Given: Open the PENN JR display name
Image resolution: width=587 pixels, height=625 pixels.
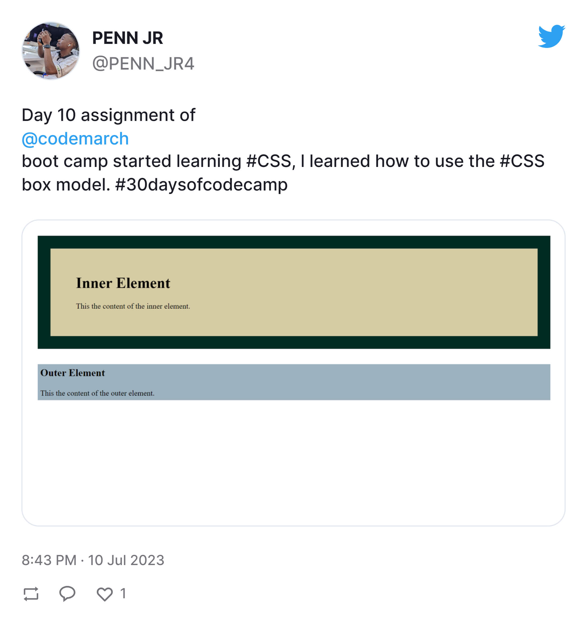Looking at the screenshot, I should (x=128, y=38).
